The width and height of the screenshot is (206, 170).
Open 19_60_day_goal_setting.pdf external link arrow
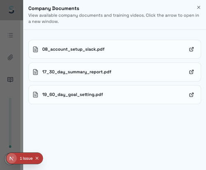click(x=192, y=94)
